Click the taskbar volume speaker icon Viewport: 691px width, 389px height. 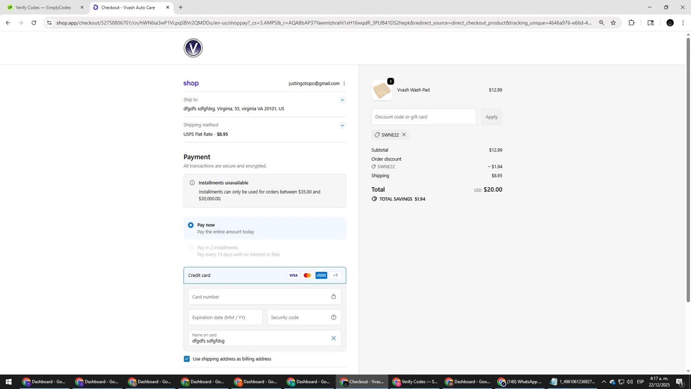(x=630, y=382)
